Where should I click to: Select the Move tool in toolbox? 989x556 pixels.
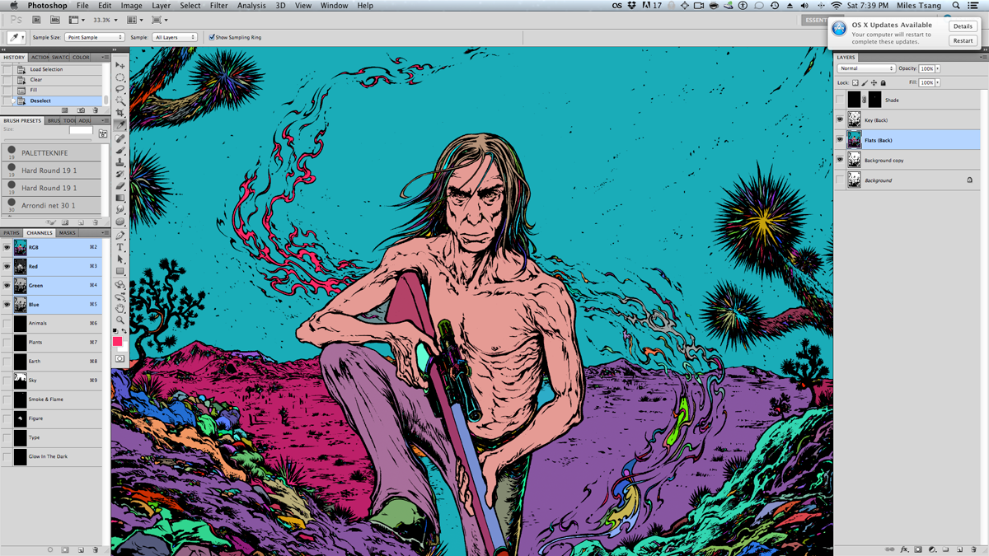[120, 65]
